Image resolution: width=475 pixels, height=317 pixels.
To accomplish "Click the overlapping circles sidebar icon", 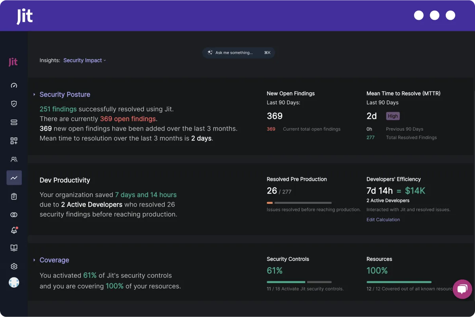I will 14,214.
